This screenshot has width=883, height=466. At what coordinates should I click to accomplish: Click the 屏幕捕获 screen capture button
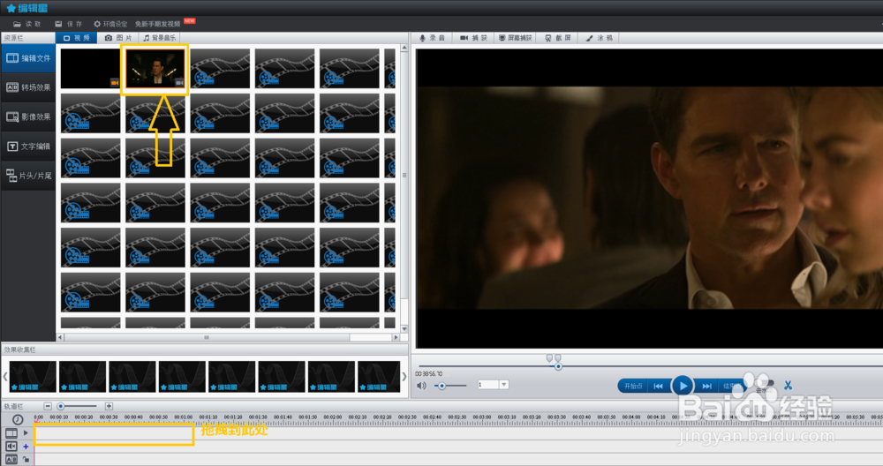(516, 38)
